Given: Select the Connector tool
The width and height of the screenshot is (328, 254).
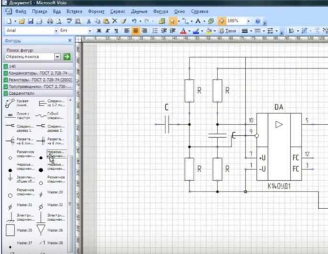Looking at the screenshot, I should point(185,21).
